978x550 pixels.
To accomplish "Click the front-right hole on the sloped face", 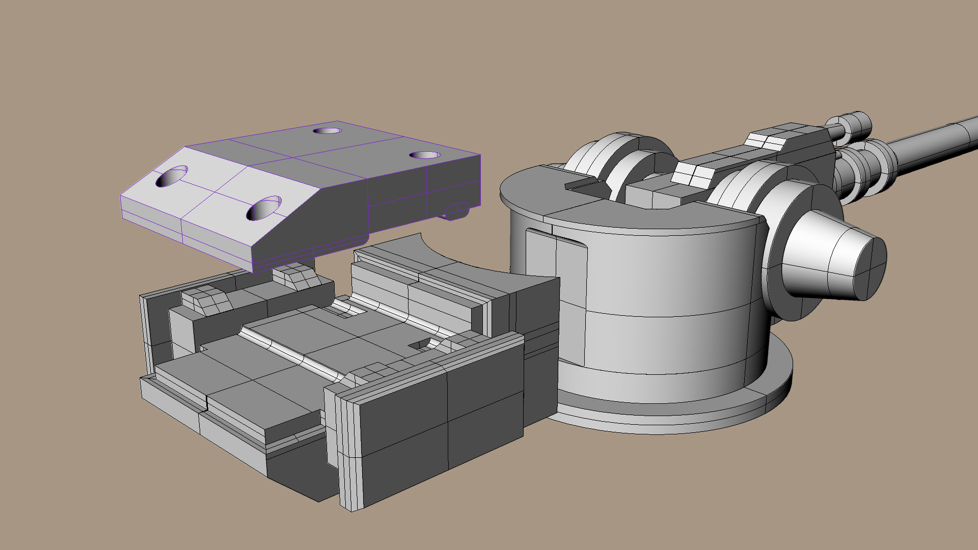I will click(264, 208).
